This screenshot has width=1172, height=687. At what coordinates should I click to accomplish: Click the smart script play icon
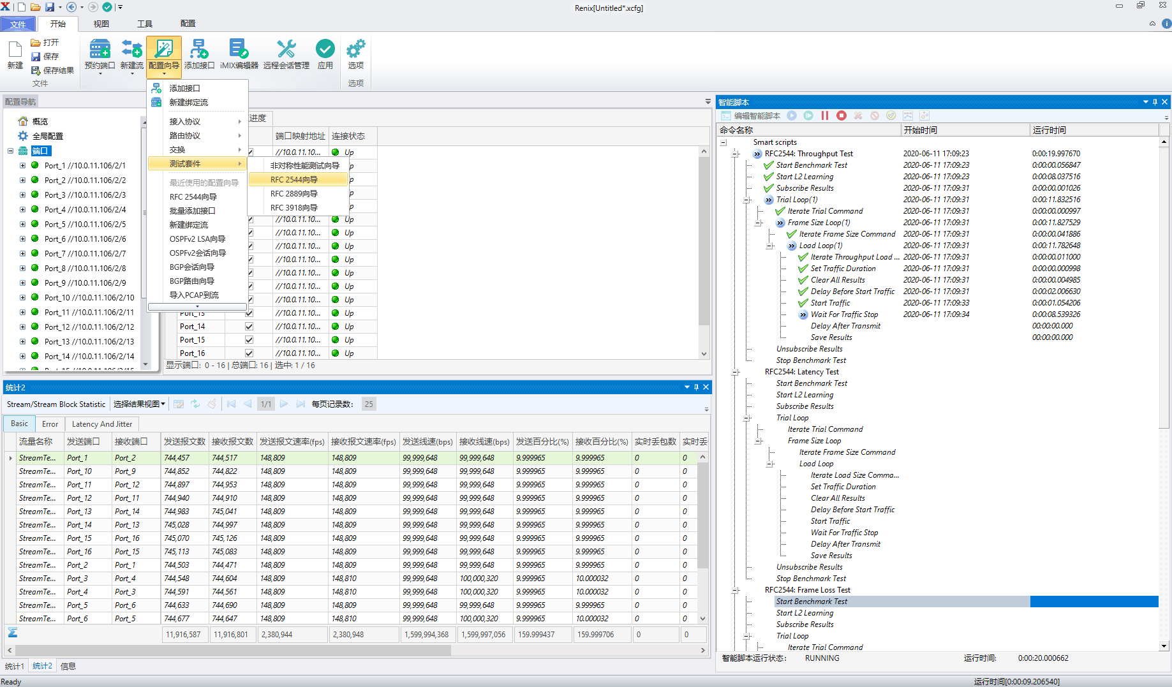coord(792,115)
